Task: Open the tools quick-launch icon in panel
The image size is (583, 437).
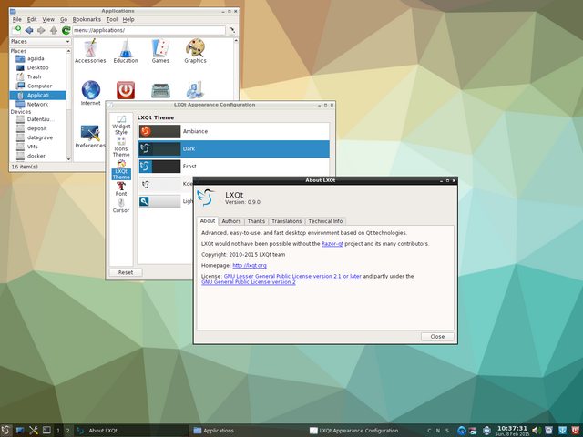Action: point(33,431)
